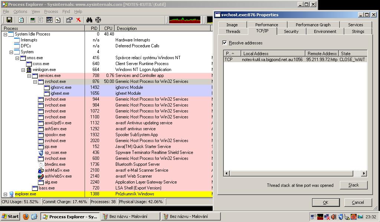The image size is (380, 222).
Task: Click the Refresh Now toolbar icon
Action: (x=21, y=20)
